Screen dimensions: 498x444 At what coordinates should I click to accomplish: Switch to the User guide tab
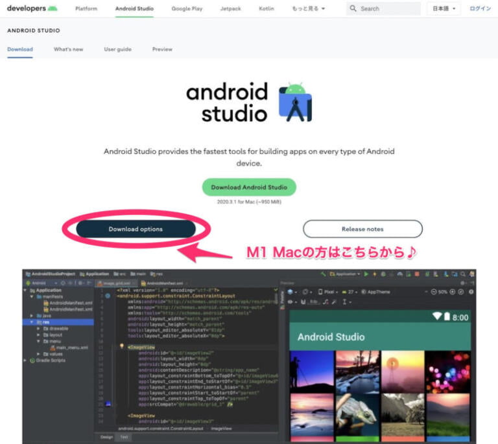point(117,49)
